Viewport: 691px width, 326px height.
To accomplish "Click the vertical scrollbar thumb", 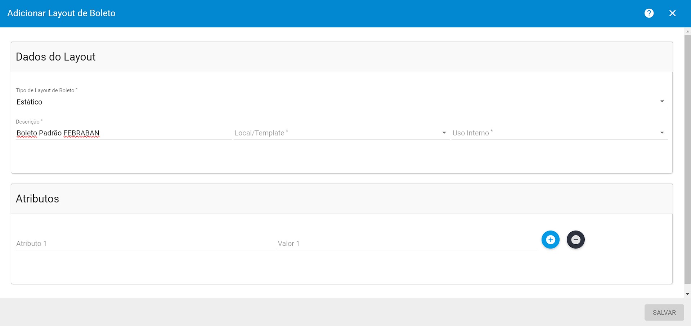I will pyautogui.click(x=687, y=159).
